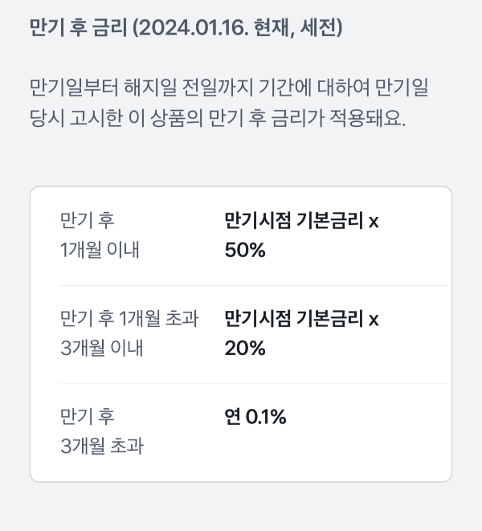The height and width of the screenshot is (531, 482).
Task: Click the 3개월 초과 label
Action: coord(102,446)
